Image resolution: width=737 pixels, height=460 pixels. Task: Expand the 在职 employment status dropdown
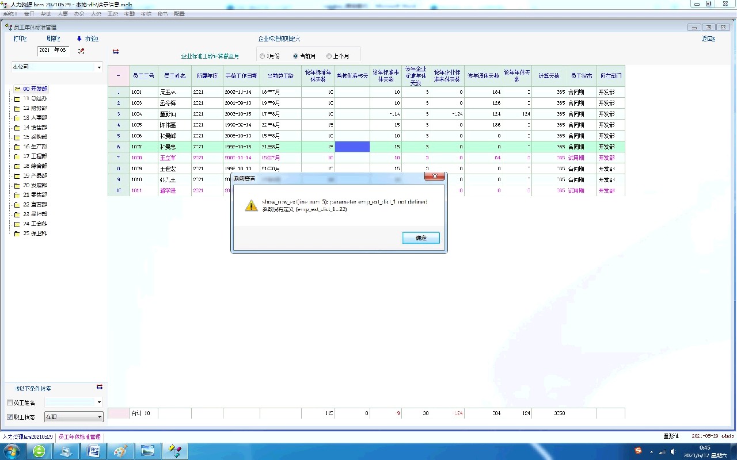(99, 417)
